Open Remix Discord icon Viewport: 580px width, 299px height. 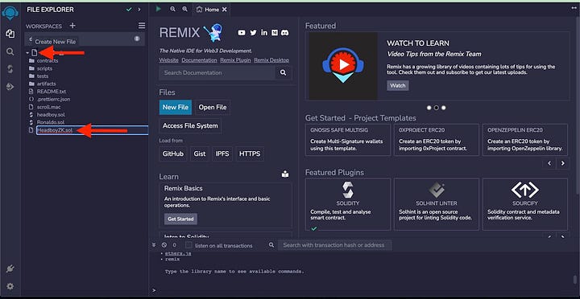coord(285,32)
